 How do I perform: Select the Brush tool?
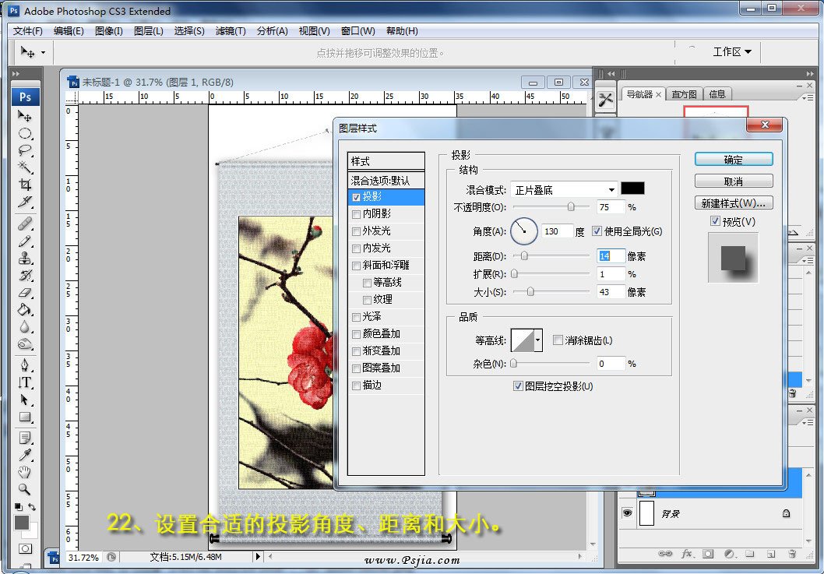25,241
